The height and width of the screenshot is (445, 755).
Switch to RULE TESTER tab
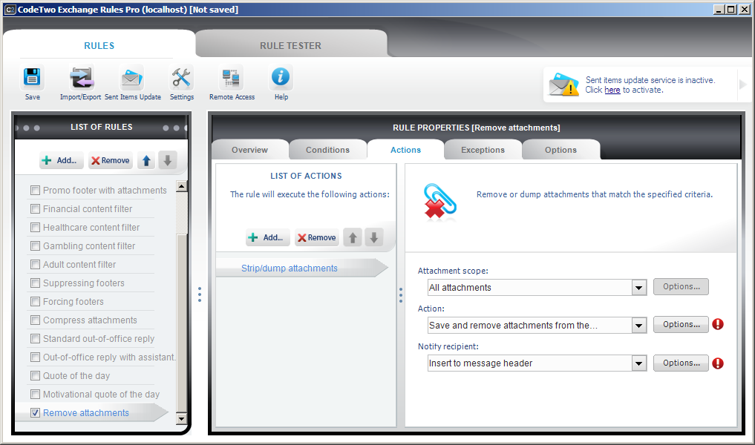(290, 46)
